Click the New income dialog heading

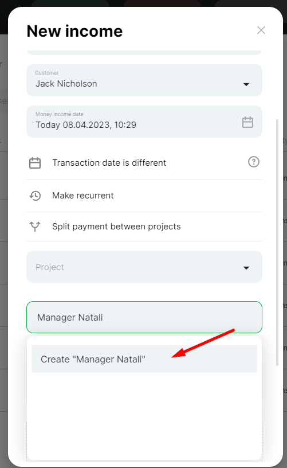coord(74,31)
